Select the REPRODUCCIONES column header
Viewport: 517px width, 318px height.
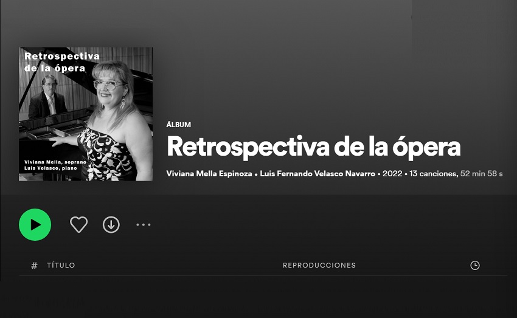(319, 265)
